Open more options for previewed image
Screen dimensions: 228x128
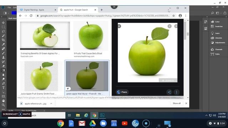pyautogui.click(x=177, y=92)
